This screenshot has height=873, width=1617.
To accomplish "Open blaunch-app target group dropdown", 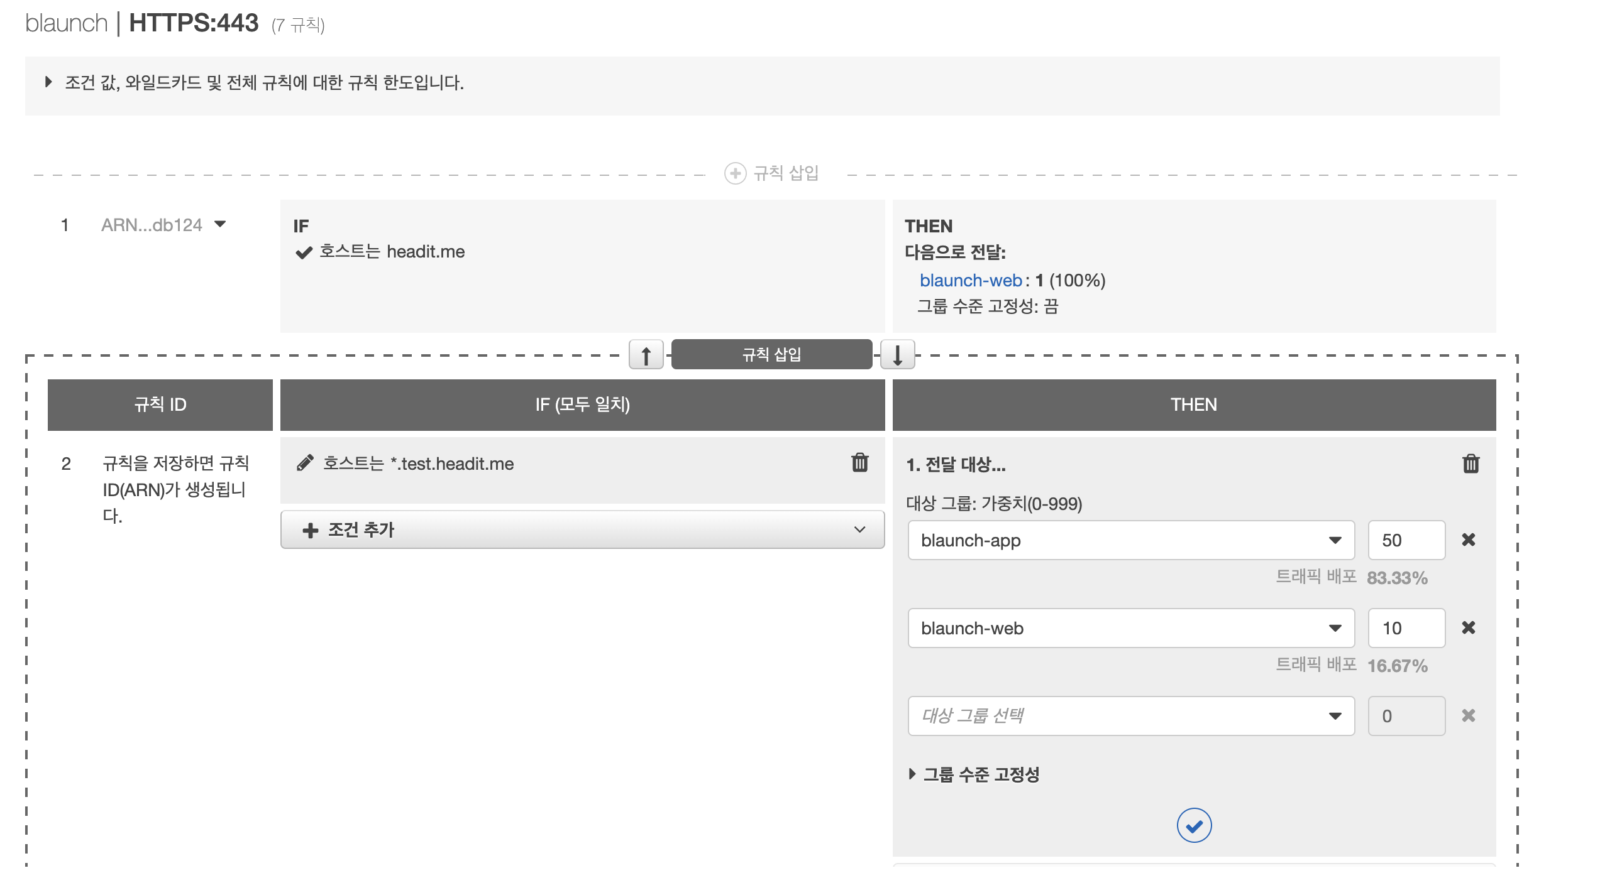I will click(1130, 540).
